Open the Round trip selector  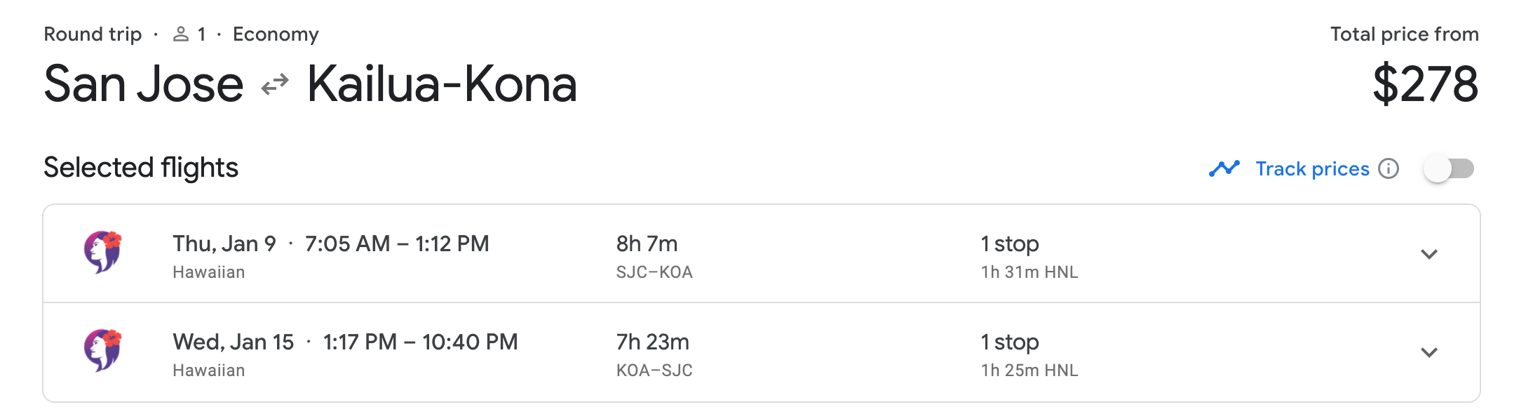pos(92,33)
